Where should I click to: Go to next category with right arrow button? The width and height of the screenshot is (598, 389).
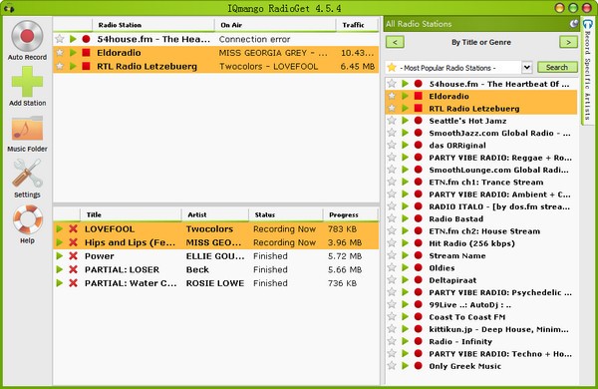click(568, 42)
